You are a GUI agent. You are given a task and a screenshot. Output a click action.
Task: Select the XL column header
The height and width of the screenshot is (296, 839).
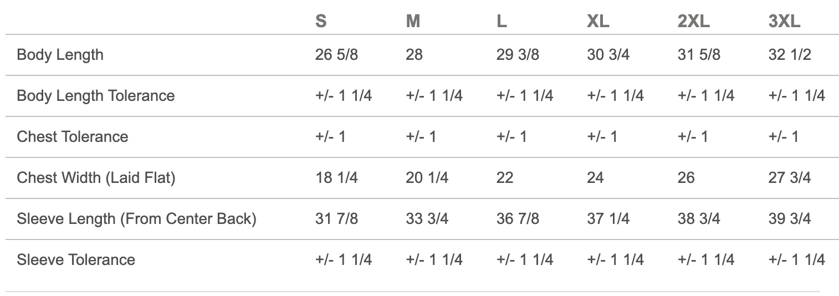pos(598,21)
